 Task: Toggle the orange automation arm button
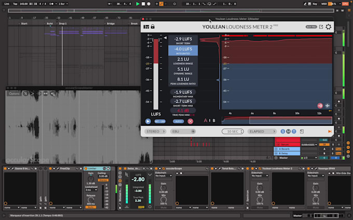click(x=161, y=4)
